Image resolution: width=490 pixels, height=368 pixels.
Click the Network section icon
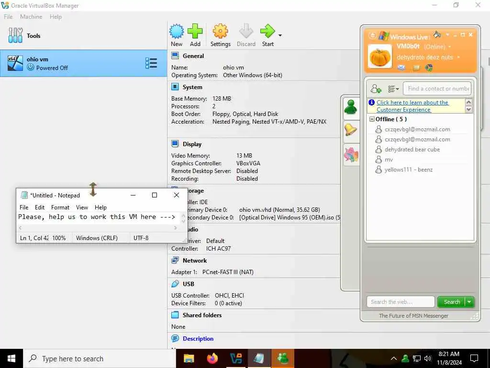pos(175,260)
